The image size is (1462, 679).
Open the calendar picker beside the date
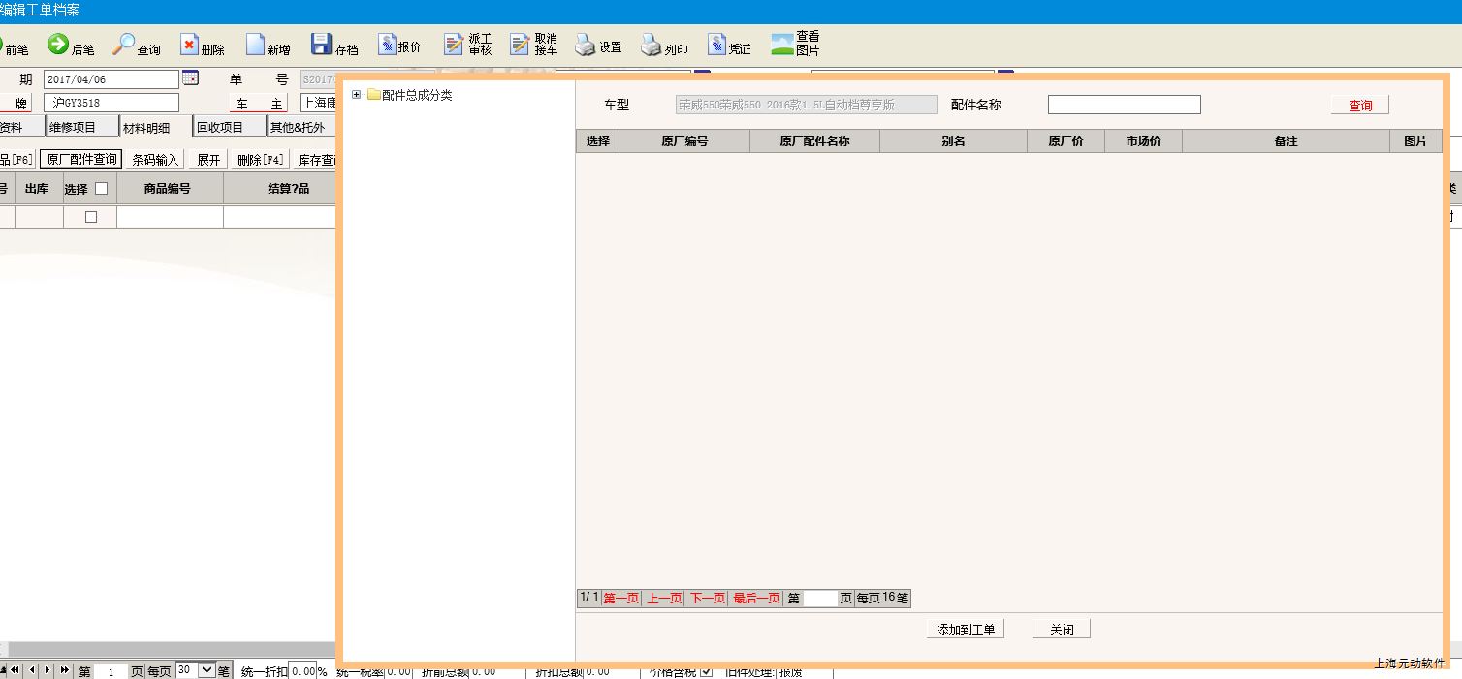coord(190,78)
